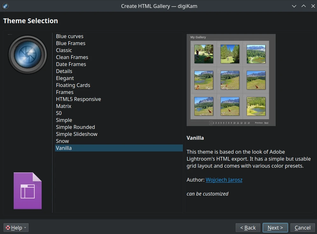317x234 pixels.
Task: Choose the HTML5 Responsive theme
Action: [x=78, y=99]
